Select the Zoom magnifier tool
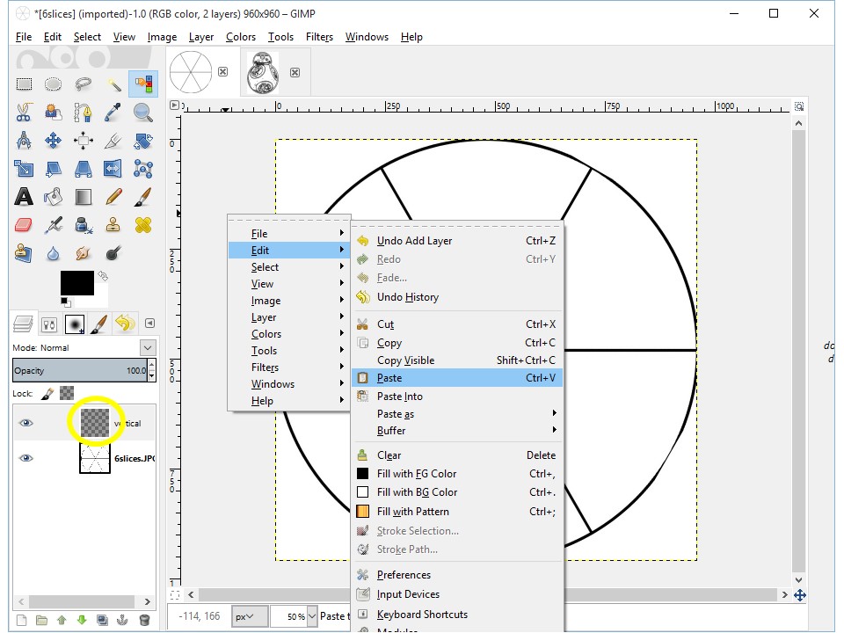 142,112
